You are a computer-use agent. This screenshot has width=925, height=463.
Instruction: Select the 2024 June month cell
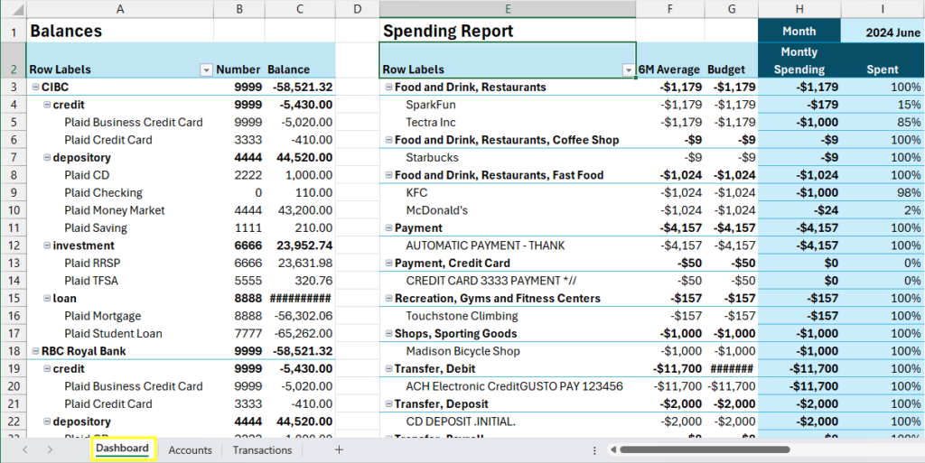(883, 32)
